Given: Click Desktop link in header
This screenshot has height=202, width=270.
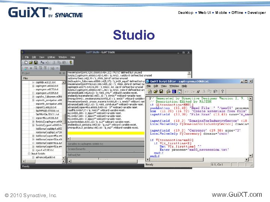Looking at the screenshot, I should coord(186,13).
